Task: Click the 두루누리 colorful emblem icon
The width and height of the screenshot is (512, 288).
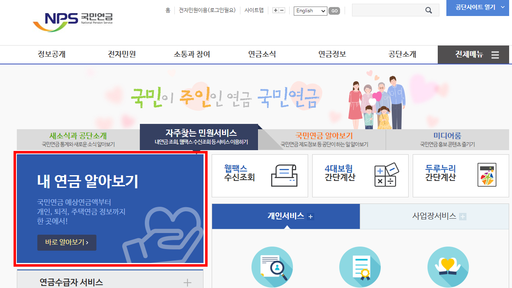Action: [x=487, y=175]
